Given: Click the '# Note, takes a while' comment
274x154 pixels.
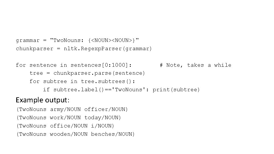Looking at the screenshot, I should click(x=195, y=65).
